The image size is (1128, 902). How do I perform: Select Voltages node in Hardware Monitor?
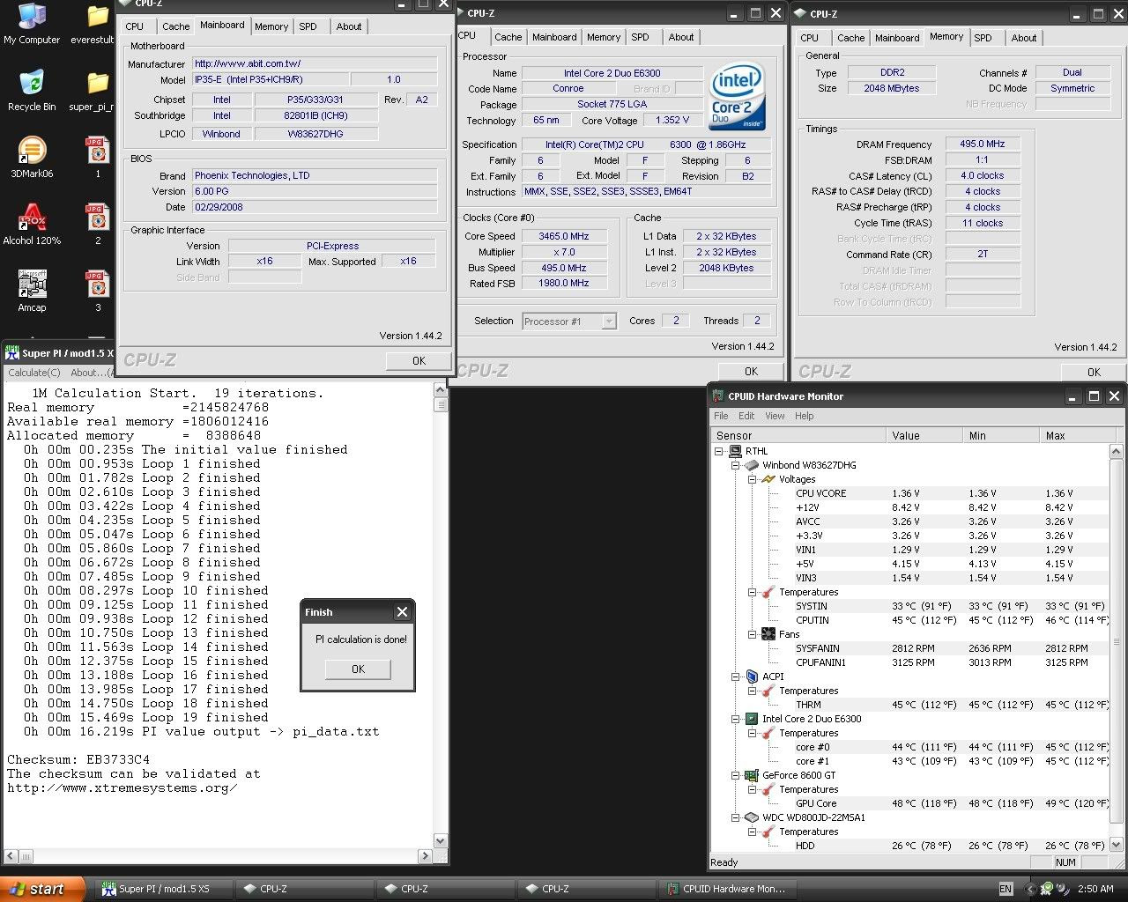pos(797,479)
